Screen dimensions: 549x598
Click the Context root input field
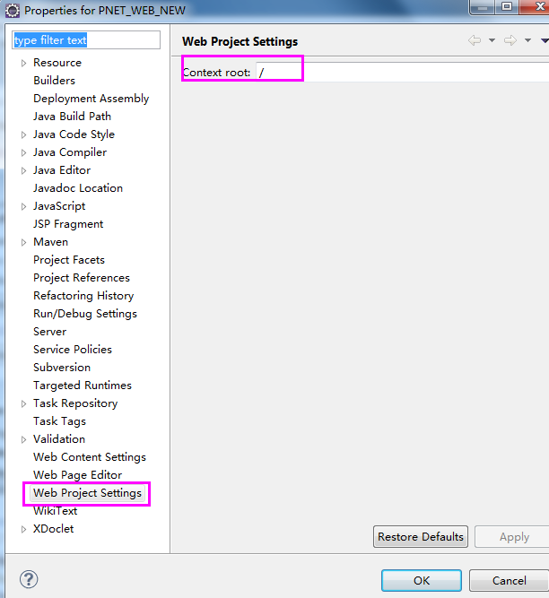click(x=402, y=72)
